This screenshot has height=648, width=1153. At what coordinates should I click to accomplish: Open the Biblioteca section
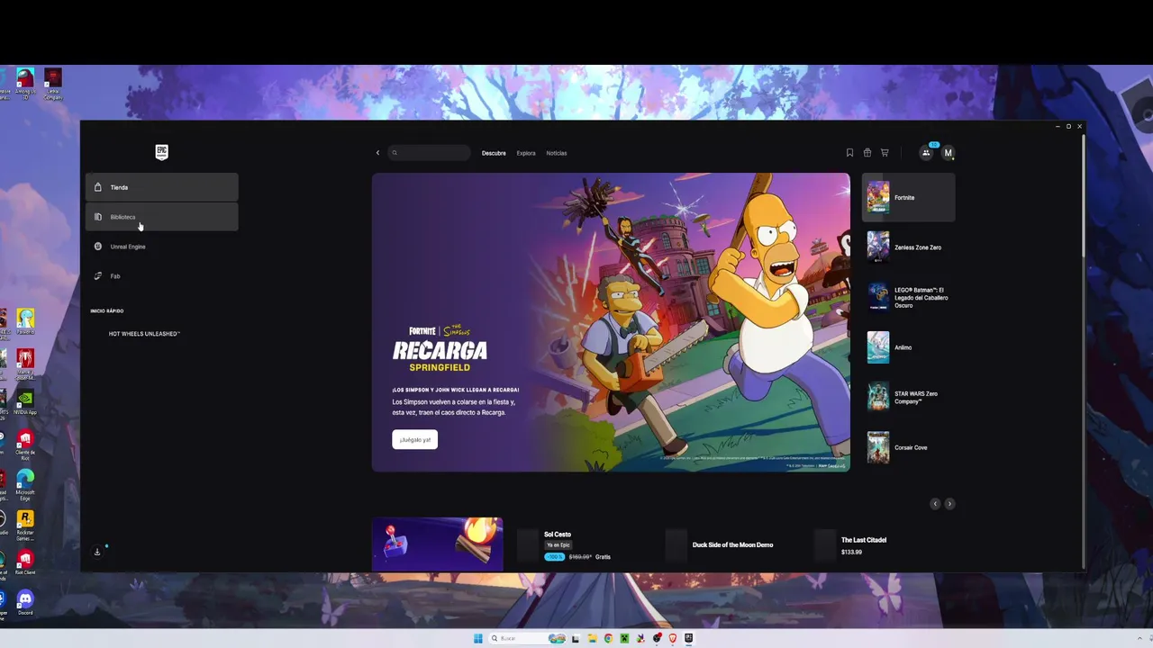coord(162,217)
